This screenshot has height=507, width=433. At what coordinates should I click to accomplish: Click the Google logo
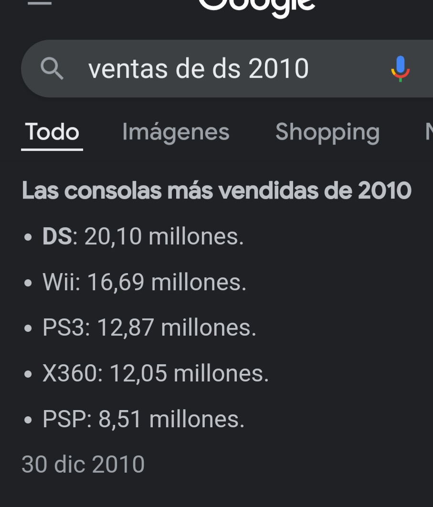tap(256, 5)
